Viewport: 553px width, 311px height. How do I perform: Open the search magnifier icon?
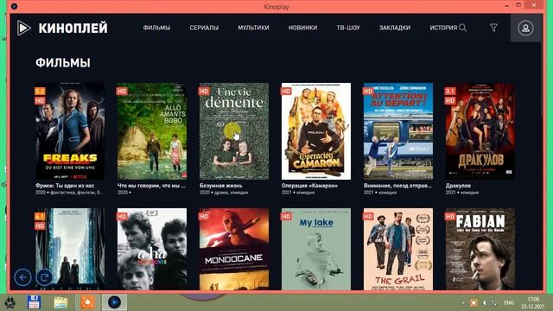point(463,28)
